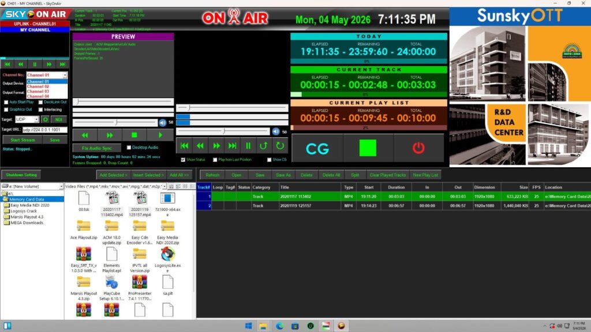Toggle Interlacing checkbox
The width and height of the screenshot is (591, 332).
coord(40,110)
